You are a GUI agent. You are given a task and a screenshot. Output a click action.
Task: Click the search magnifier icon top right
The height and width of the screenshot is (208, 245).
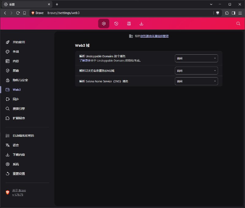[238, 23]
